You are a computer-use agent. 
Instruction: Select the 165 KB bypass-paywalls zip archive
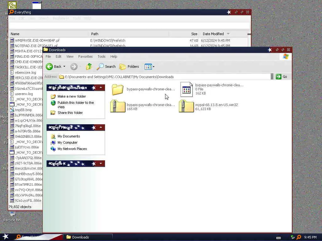pos(118,106)
